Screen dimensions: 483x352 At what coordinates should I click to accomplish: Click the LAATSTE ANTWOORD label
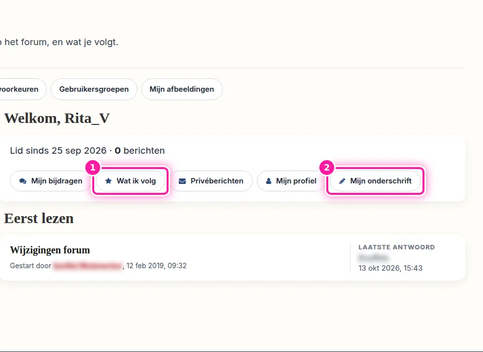pyautogui.click(x=396, y=247)
